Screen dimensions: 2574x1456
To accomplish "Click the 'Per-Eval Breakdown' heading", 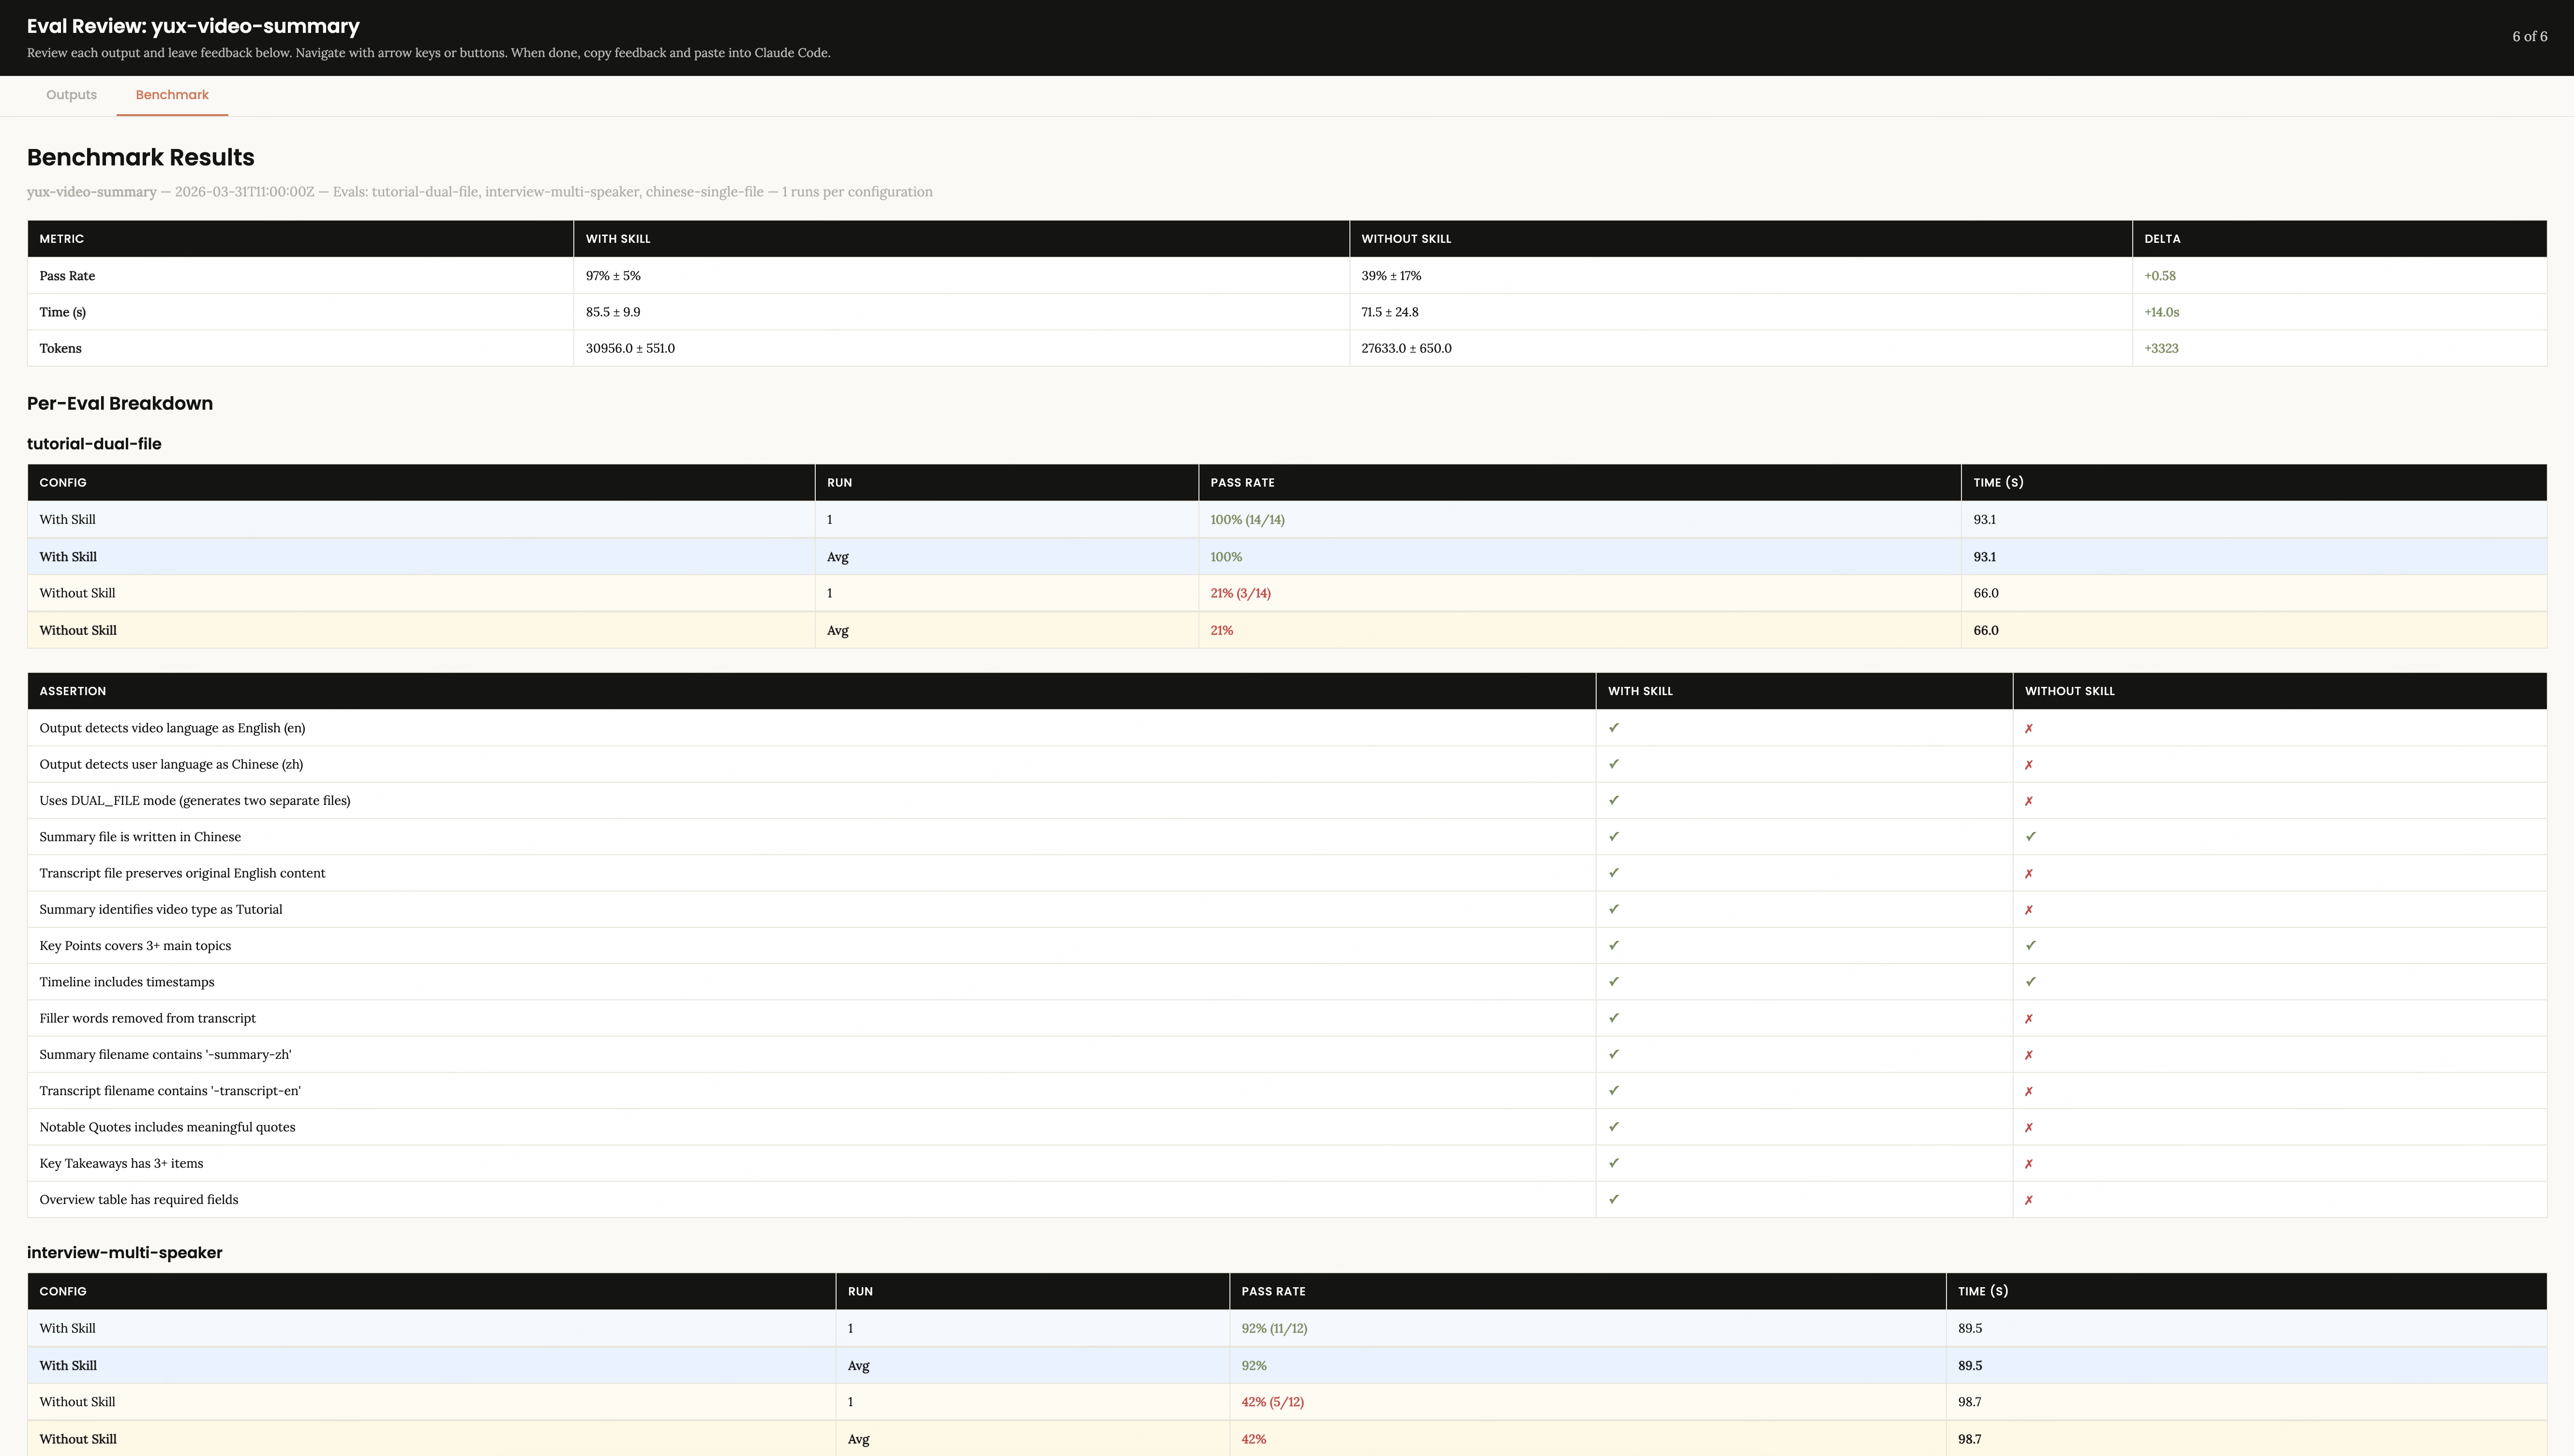I will click(x=119, y=403).
